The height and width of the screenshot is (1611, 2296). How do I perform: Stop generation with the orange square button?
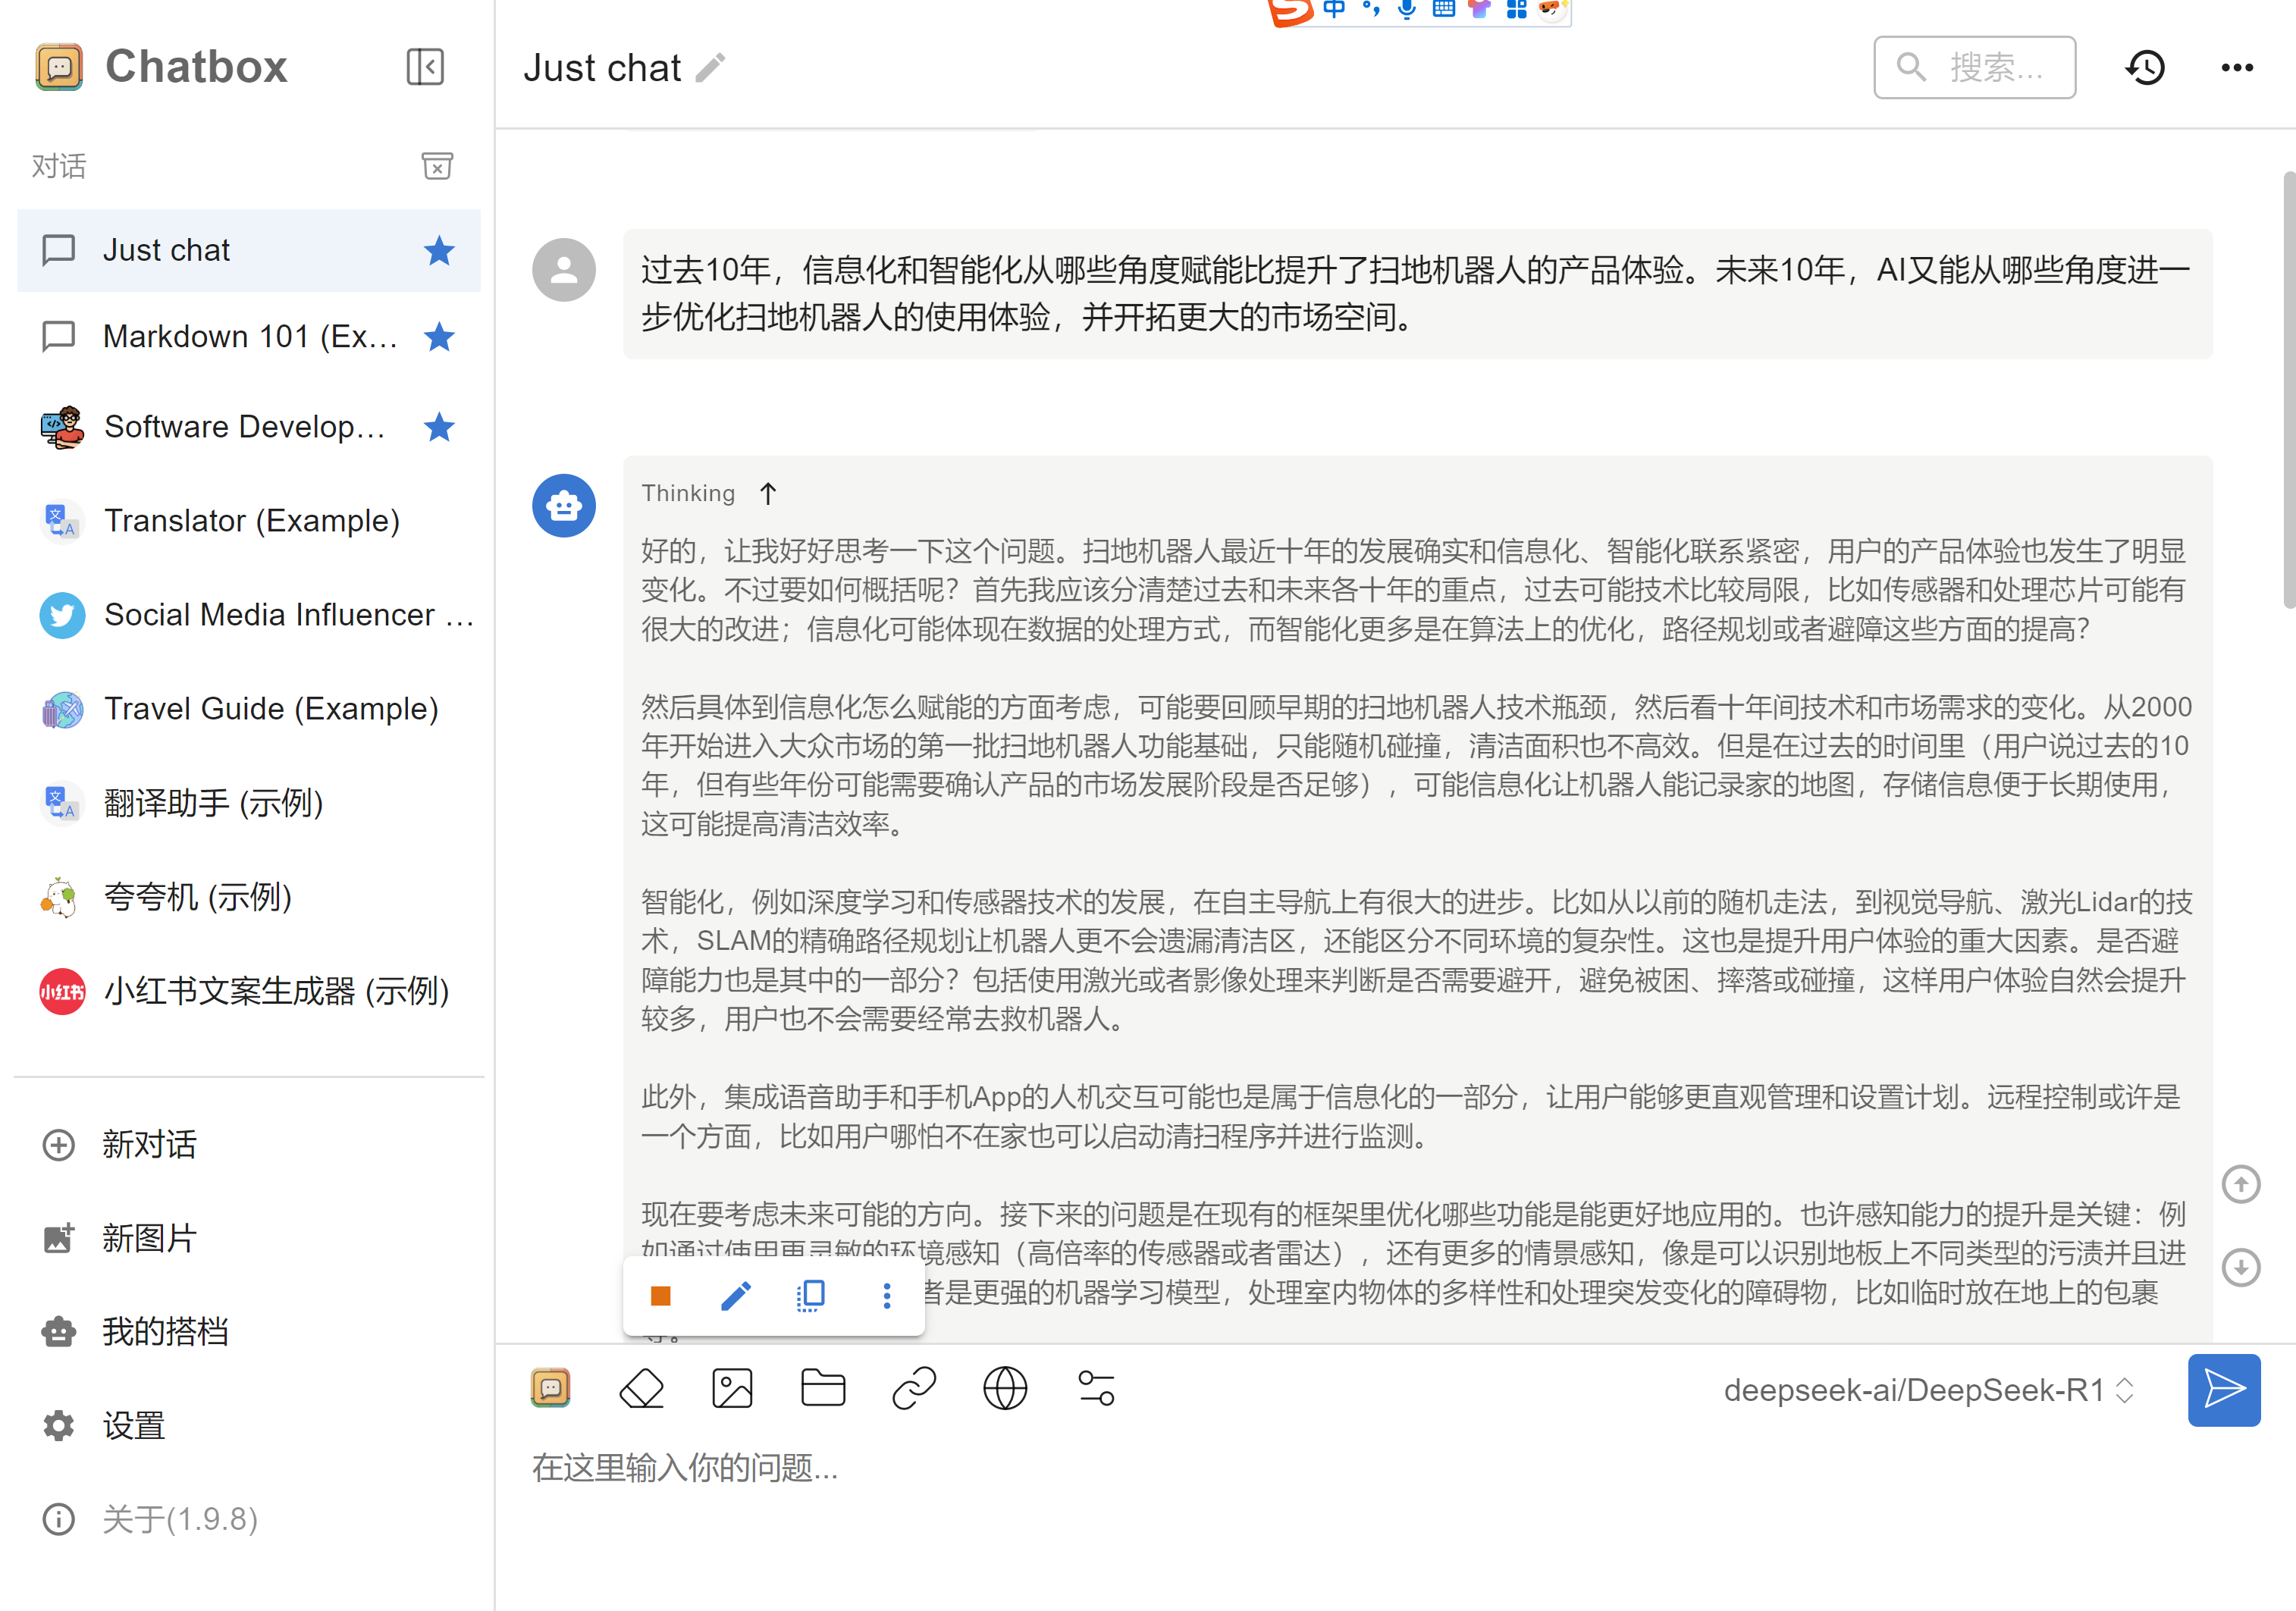[660, 1296]
